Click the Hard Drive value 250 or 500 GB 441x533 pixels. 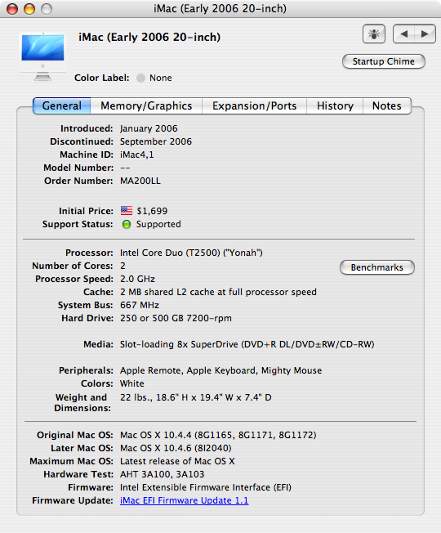(176, 318)
